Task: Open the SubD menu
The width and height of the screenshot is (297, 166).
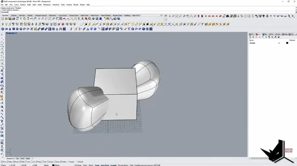Action: pos(29,5)
